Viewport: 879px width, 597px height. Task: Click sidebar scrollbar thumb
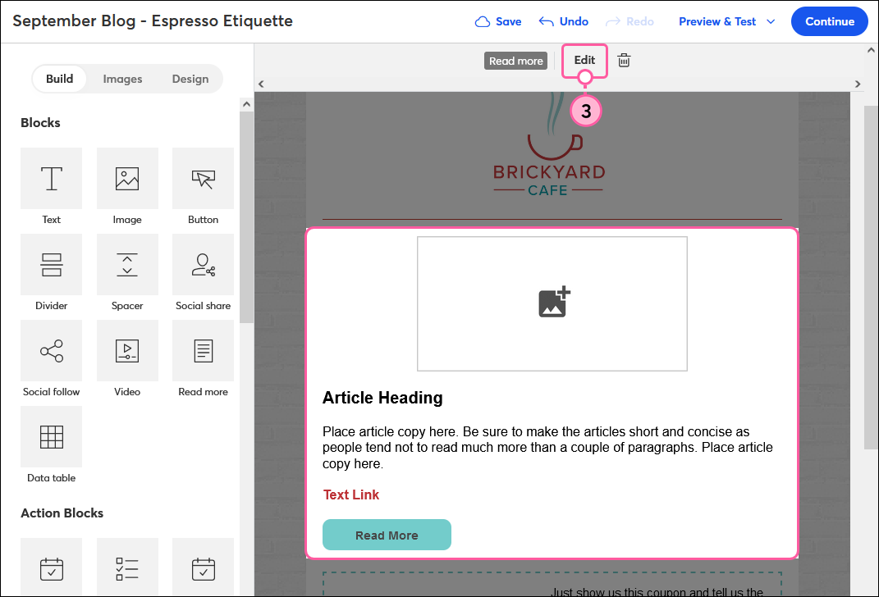[246, 217]
